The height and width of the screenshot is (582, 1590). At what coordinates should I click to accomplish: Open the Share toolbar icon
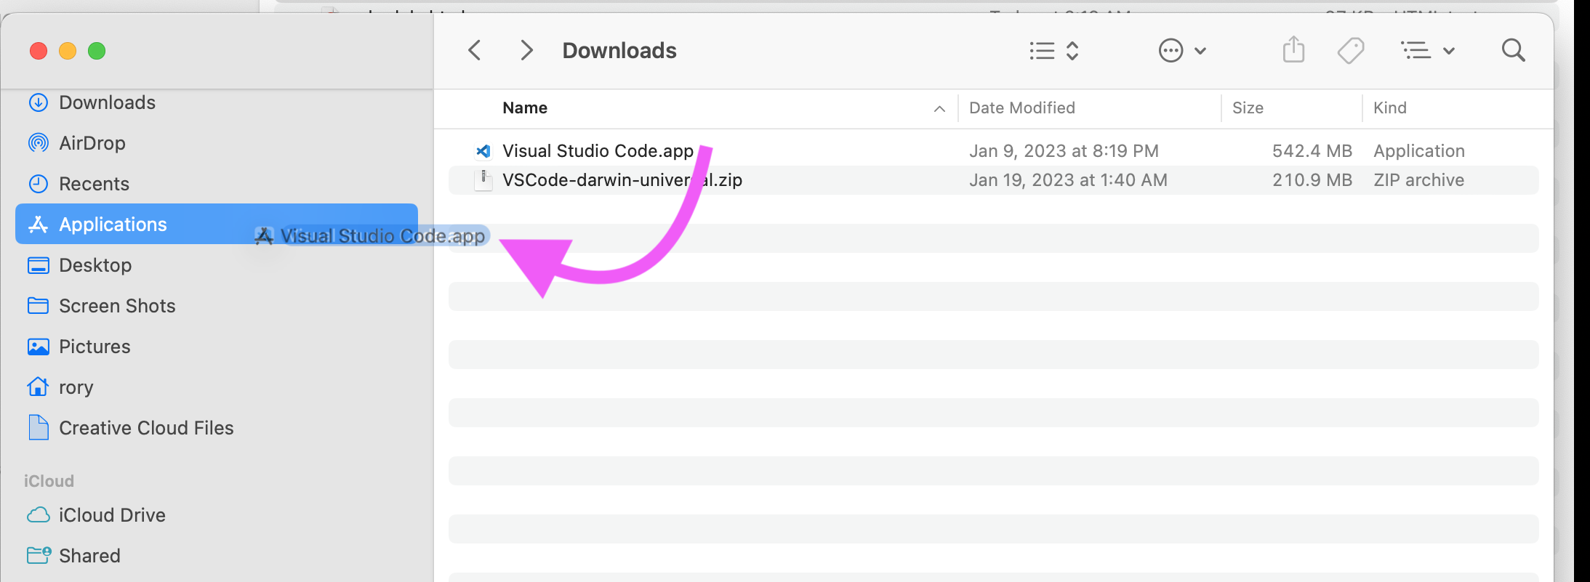pyautogui.click(x=1293, y=50)
